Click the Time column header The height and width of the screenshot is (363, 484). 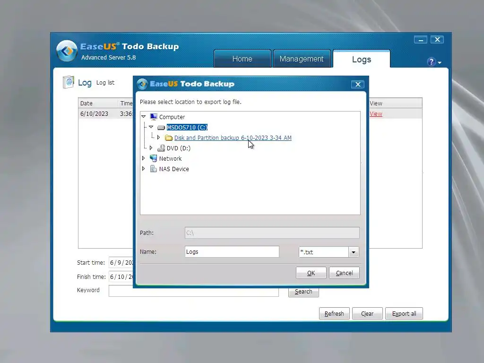click(x=126, y=104)
